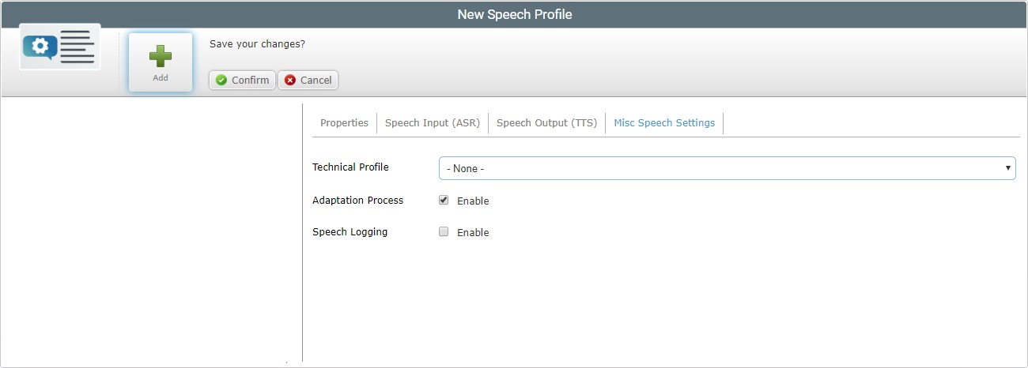Confirm saving the changes

[242, 80]
